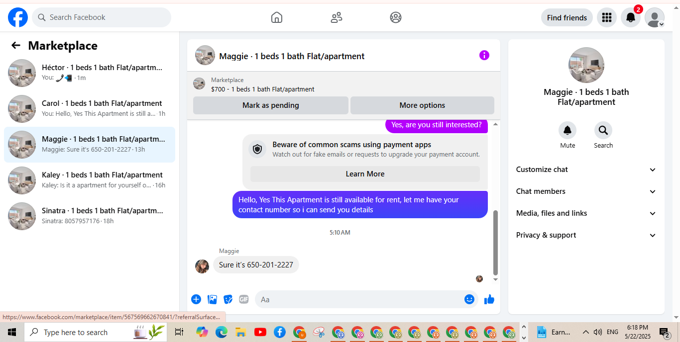Focus the Search Facebook field
The width and height of the screenshot is (680, 342).
pyautogui.click(x=102, y=17)
